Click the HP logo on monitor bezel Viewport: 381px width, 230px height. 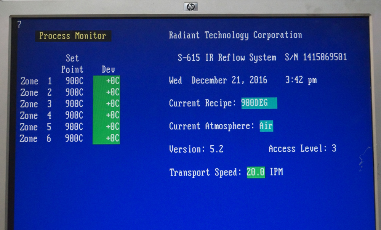click(x=190, y=7)
